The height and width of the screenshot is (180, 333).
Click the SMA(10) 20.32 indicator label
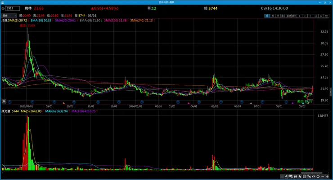(41, 20)
